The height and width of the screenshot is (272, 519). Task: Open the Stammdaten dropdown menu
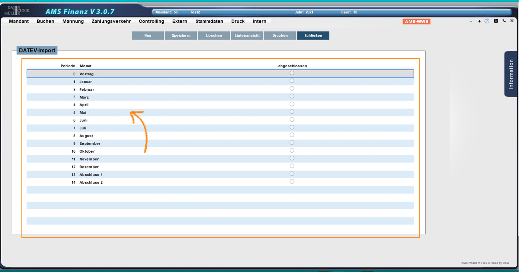(209, 21)
